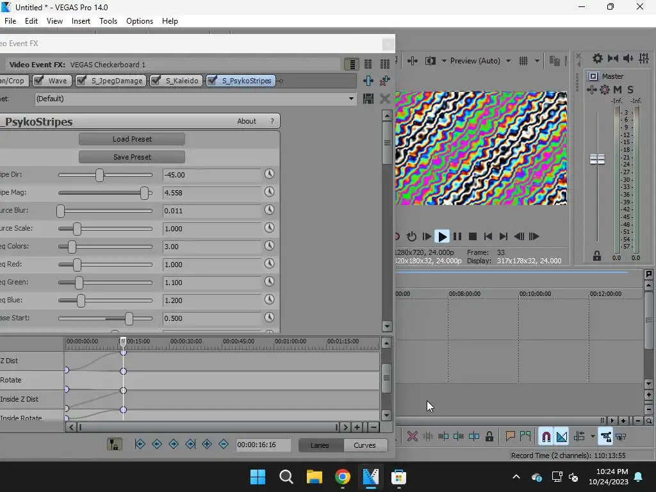Toggle loop playback in preview transport
Viewport: 656px width, 492px height.
pyautogui.click(x=412, y=236)
